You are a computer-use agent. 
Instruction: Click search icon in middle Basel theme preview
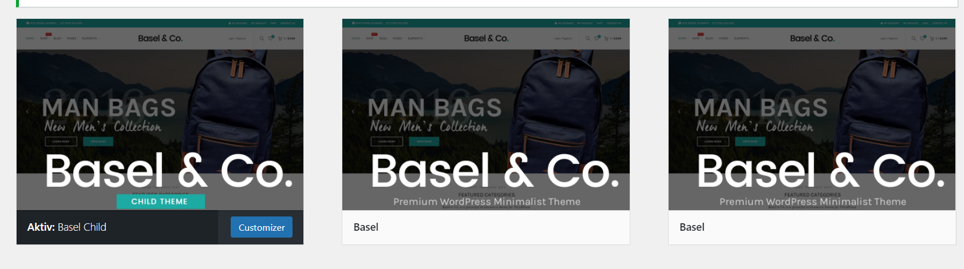point(587,38)
